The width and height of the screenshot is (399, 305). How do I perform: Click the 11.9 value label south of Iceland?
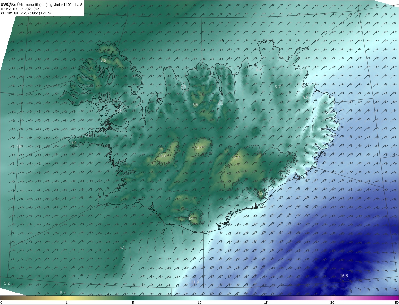(x=195, y=282)
